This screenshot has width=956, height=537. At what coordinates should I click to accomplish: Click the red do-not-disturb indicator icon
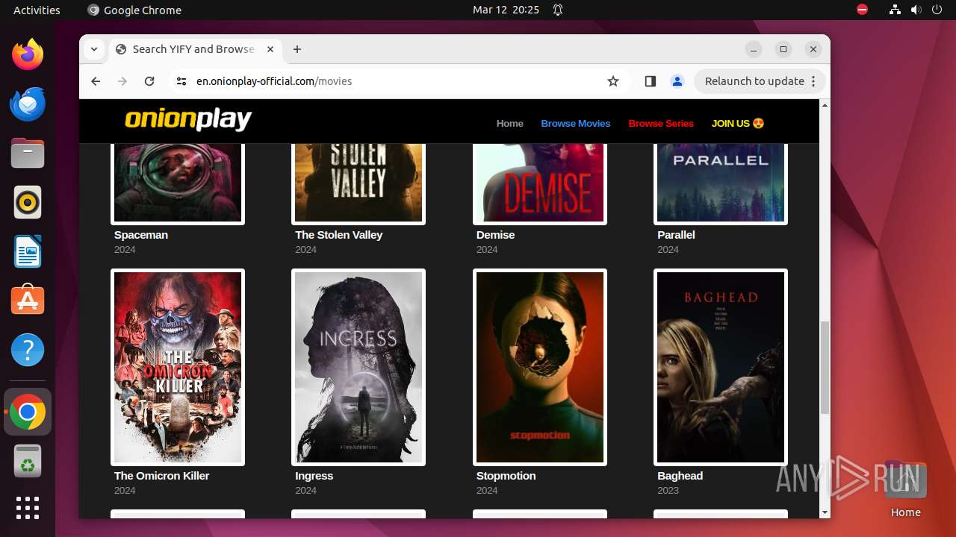[863, 10]
